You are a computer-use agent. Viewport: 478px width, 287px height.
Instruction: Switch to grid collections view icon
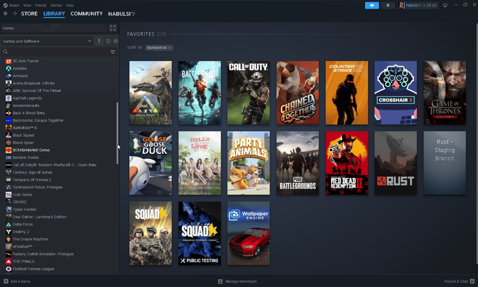[113, 28]
